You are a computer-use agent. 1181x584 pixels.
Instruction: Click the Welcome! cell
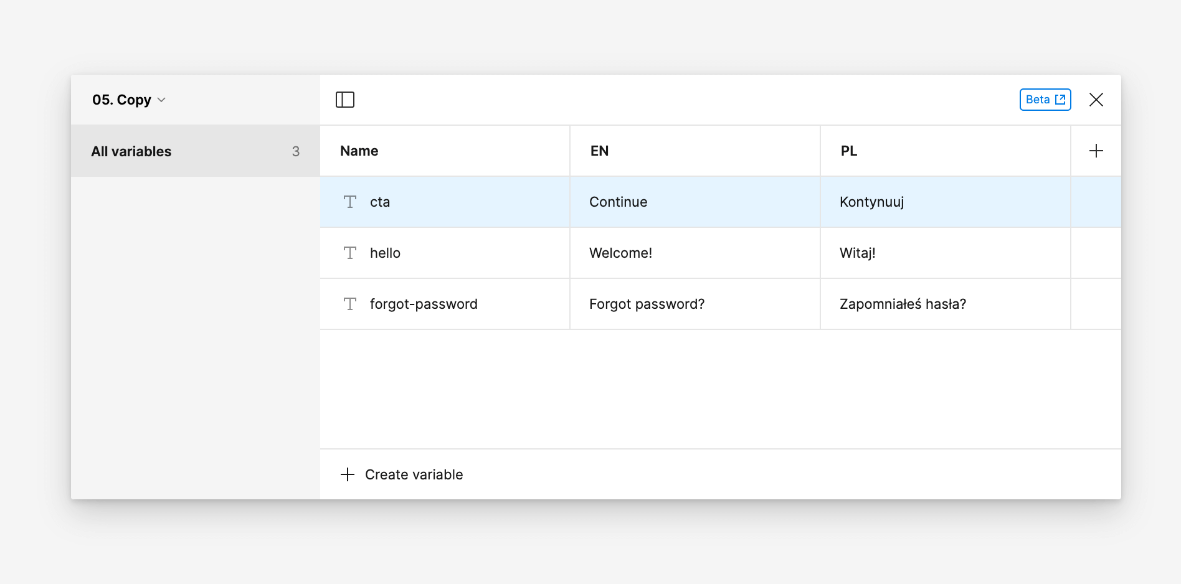click(x=620, y=253)
